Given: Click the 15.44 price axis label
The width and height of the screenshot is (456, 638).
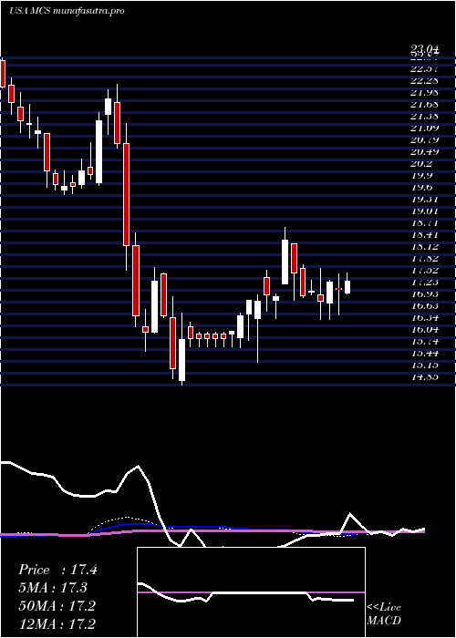Looking at the screenshot, I should (x=425, y=353).
